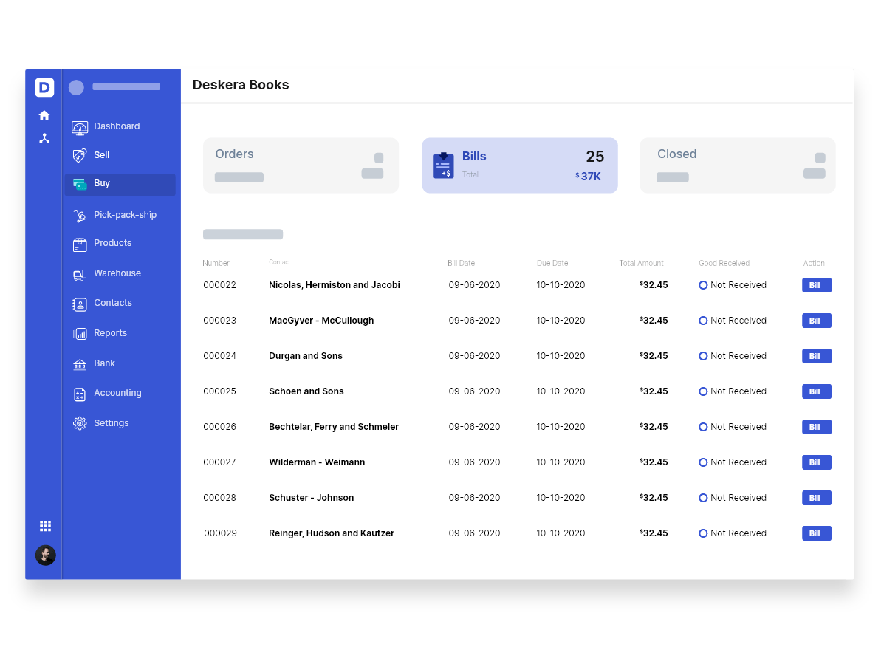Click Bill button for Schuster - Johnson

click(x=817, y=497)
